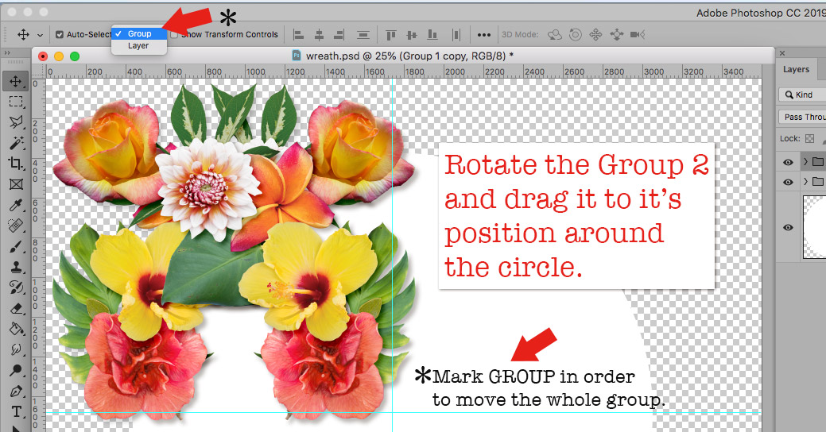Select the Pen tool

pos(16,391)
